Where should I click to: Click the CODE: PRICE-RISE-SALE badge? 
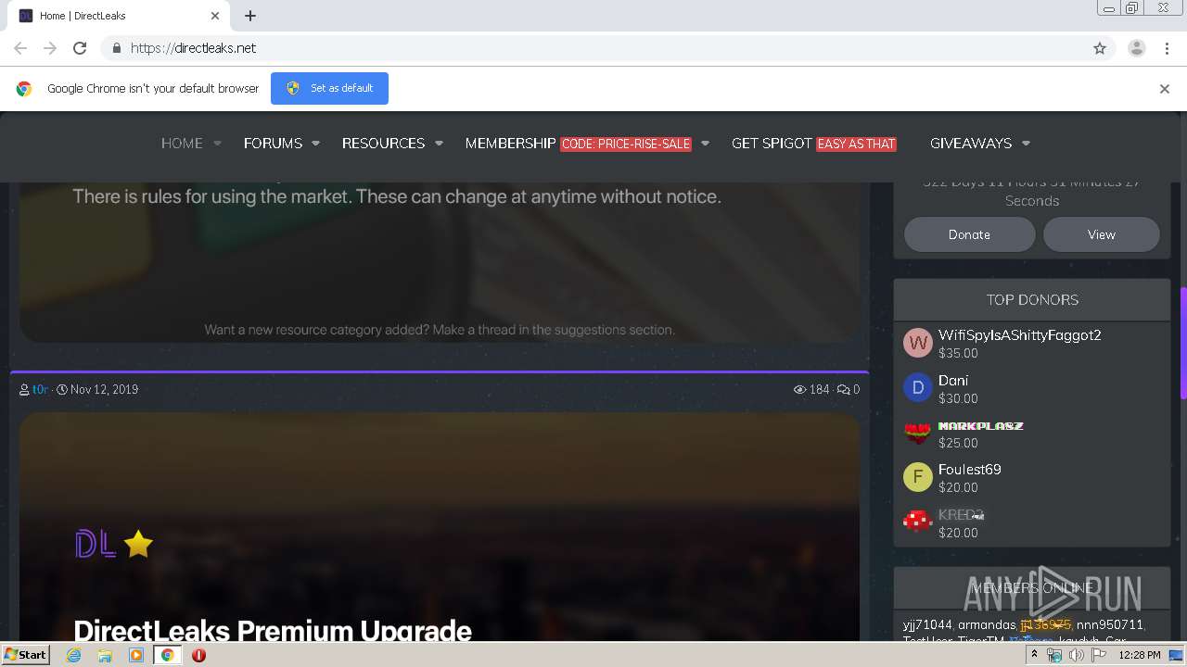pos(626,144)
